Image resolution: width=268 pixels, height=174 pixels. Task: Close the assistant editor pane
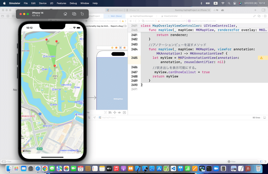[131, 21]
